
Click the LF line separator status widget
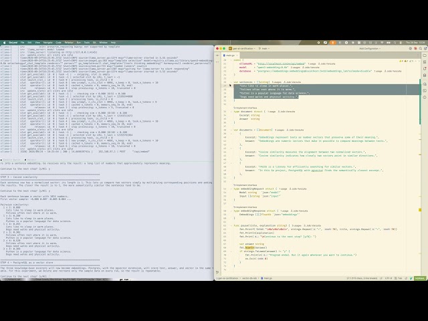pyautogui.click(x=381, y=278)
